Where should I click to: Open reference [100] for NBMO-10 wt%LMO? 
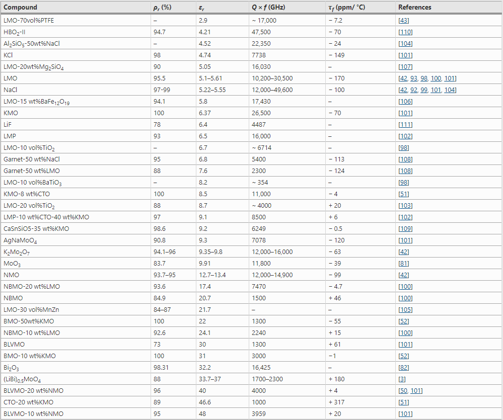(x=405, y=332)
